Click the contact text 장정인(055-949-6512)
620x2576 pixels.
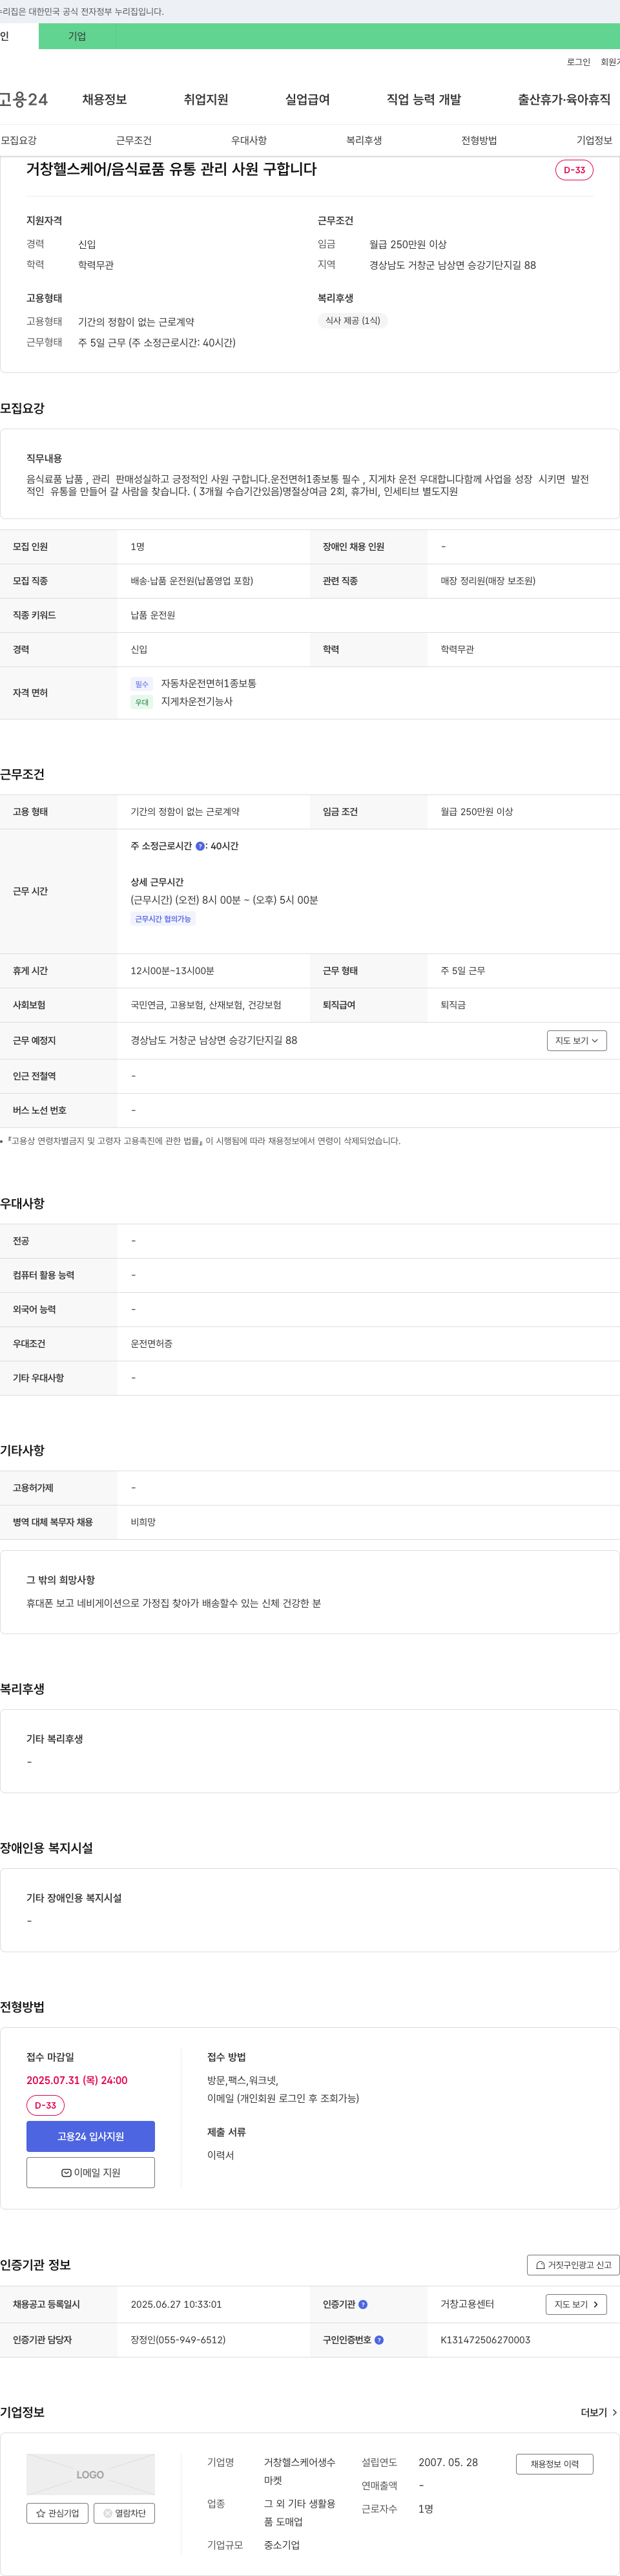pos(178,2340)
